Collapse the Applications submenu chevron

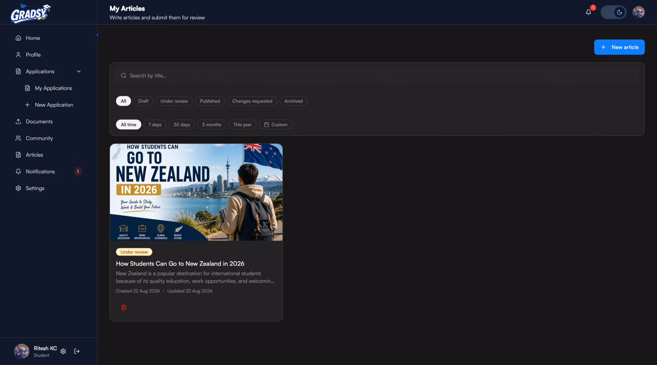click(79, 71)
